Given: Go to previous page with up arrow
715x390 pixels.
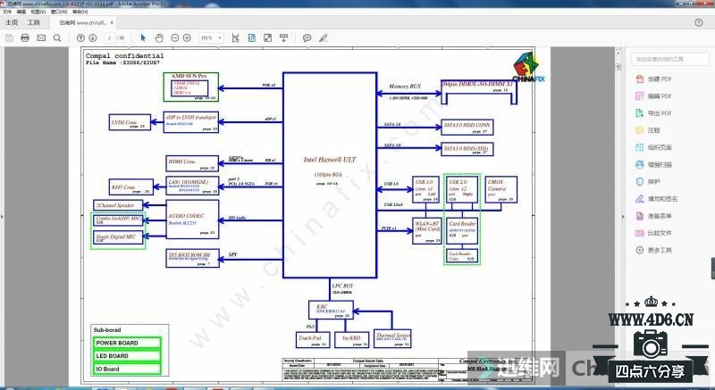Looking at the screenshot, I should 80,37.
